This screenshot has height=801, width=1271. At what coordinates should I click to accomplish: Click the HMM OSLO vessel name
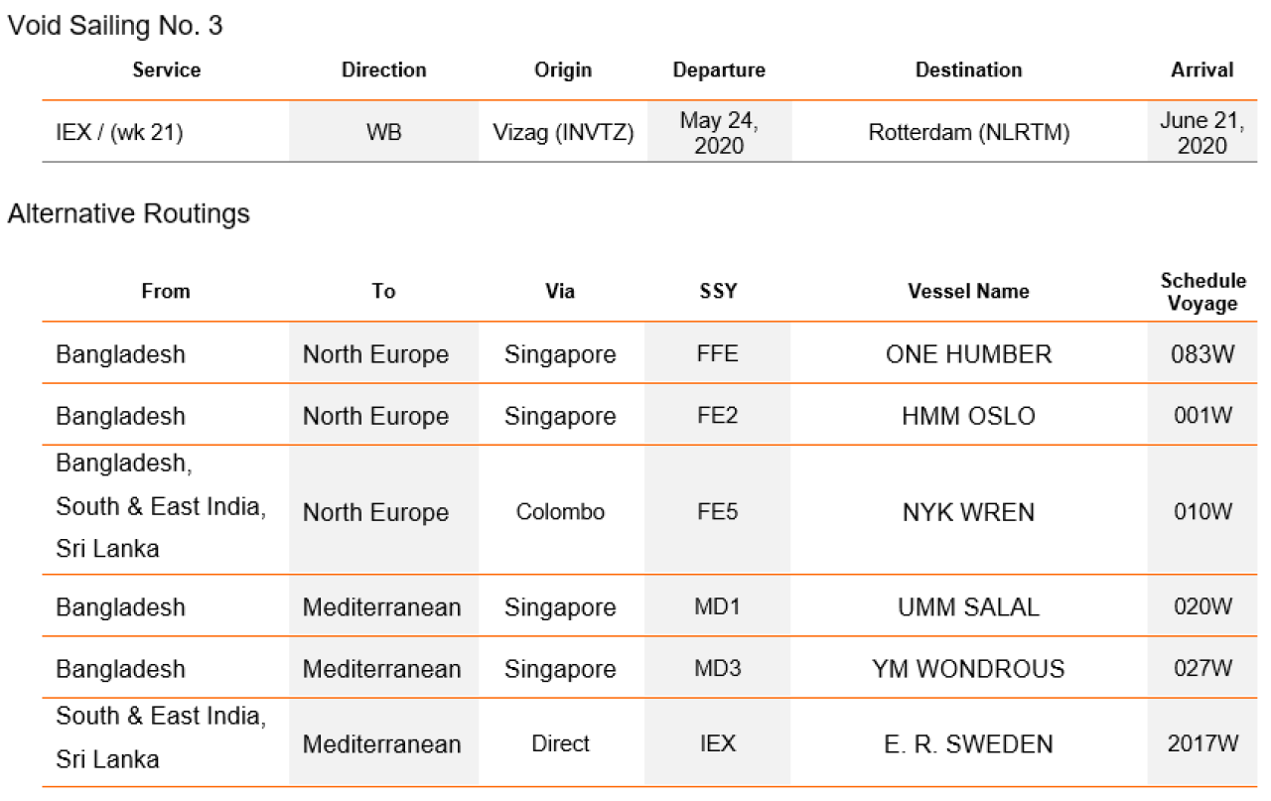click(968, 416)
